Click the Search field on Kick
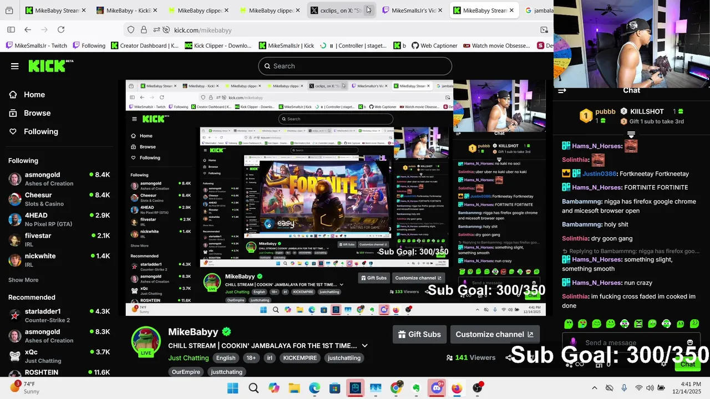 coord(355,66)
